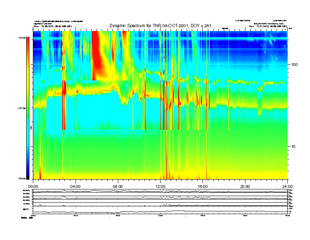Click the "-137.50" color scale label
The height and width of the screenshot is (240, 310).
tap(22, 108)
